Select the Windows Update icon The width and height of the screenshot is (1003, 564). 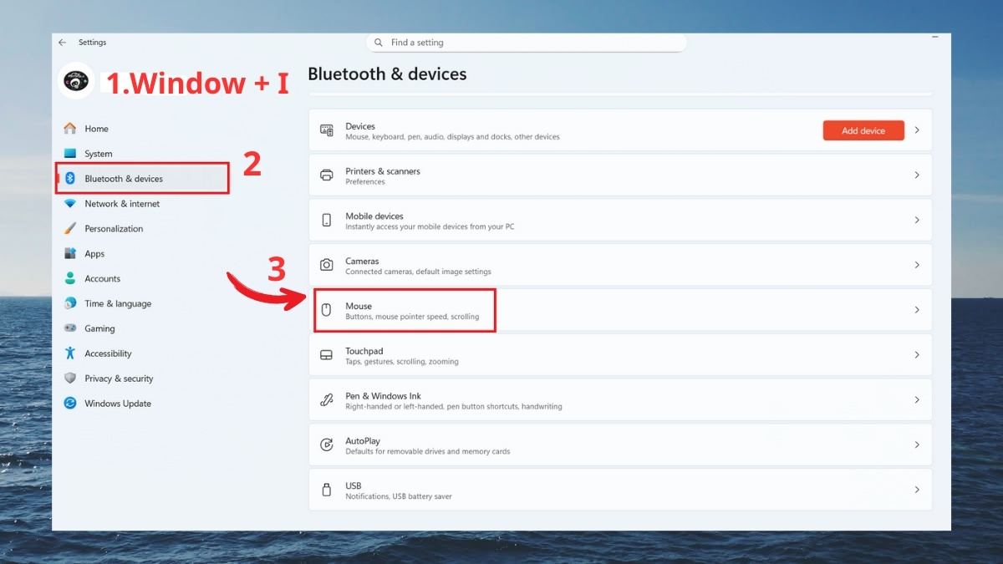71,404
